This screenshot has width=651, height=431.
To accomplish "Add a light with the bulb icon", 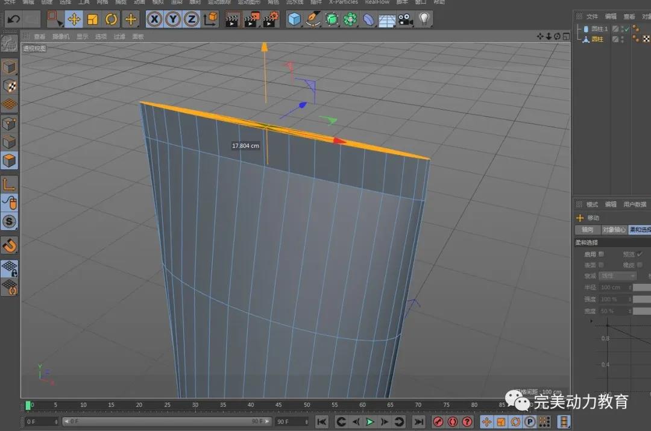I will click(424, 19).
